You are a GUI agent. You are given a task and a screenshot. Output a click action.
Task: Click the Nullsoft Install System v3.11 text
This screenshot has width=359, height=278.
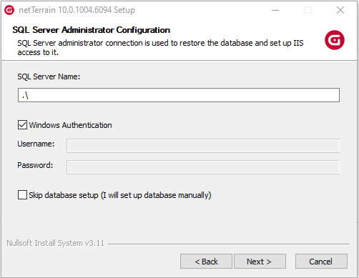pyautogui.click(x=55, y=243)
